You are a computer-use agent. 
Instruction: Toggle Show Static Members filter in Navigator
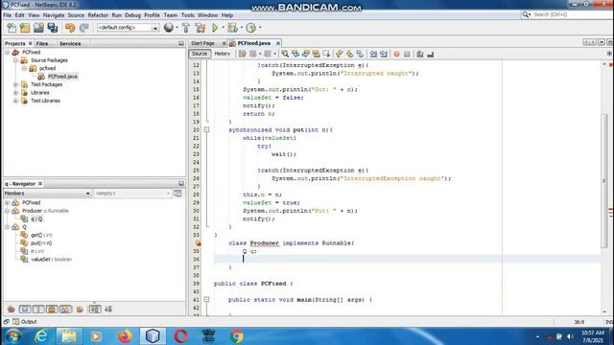(x=38, y=309)
